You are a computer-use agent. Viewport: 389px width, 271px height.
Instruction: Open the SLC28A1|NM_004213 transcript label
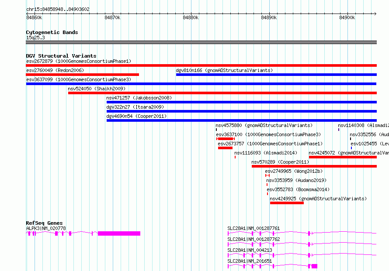250,250
